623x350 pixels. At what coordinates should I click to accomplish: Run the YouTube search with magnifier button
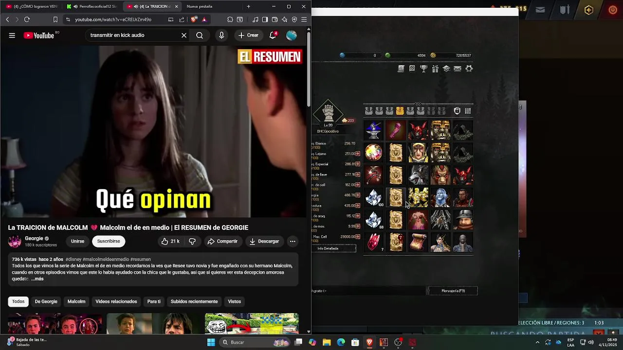200,35
